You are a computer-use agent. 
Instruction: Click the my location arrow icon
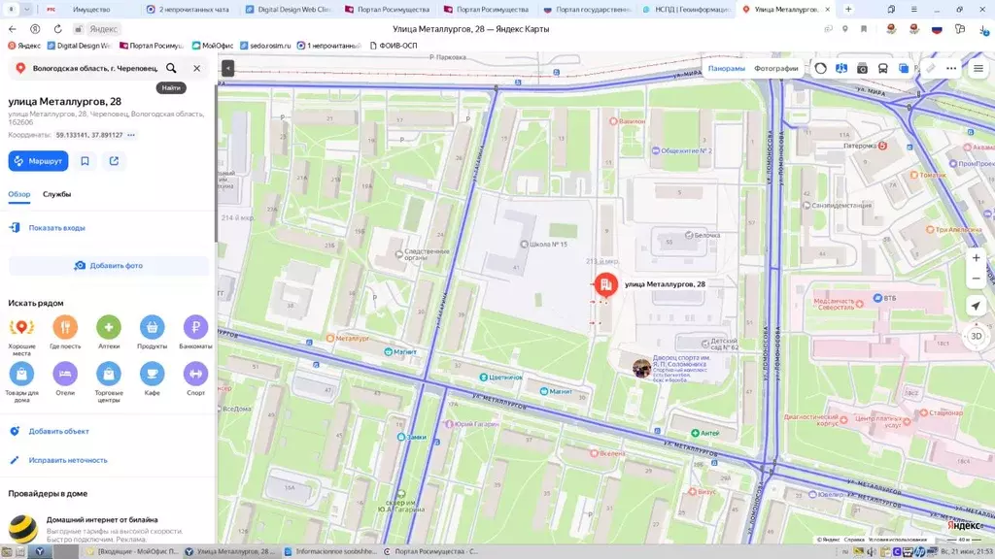[976, 306]
